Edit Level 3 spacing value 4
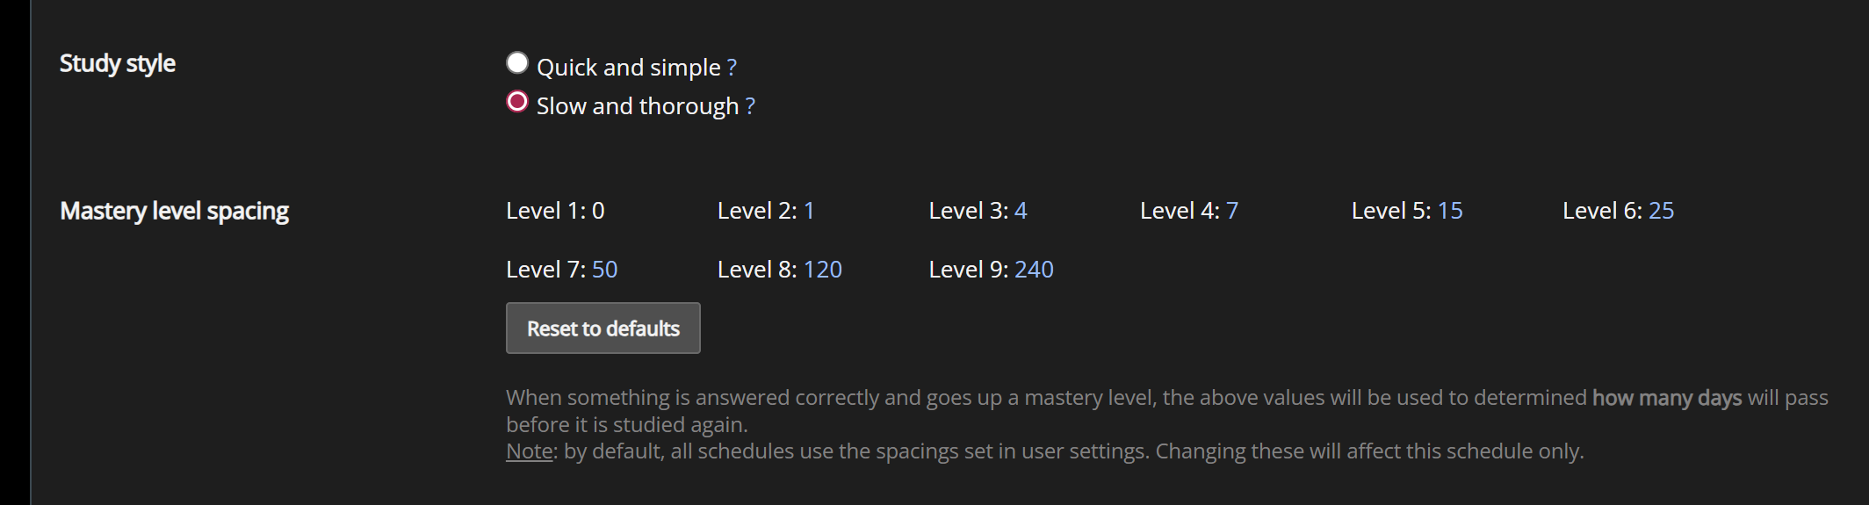The image size is (1869, 505). [1021, 211]
